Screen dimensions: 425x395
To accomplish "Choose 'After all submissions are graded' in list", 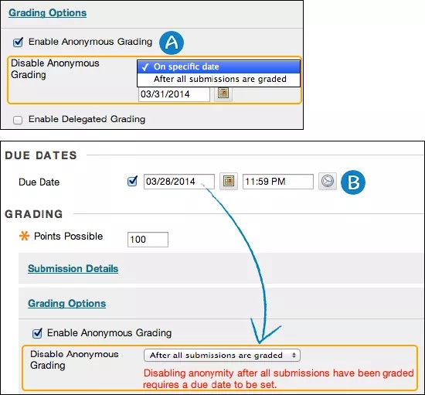I will (x=219, y=79).
